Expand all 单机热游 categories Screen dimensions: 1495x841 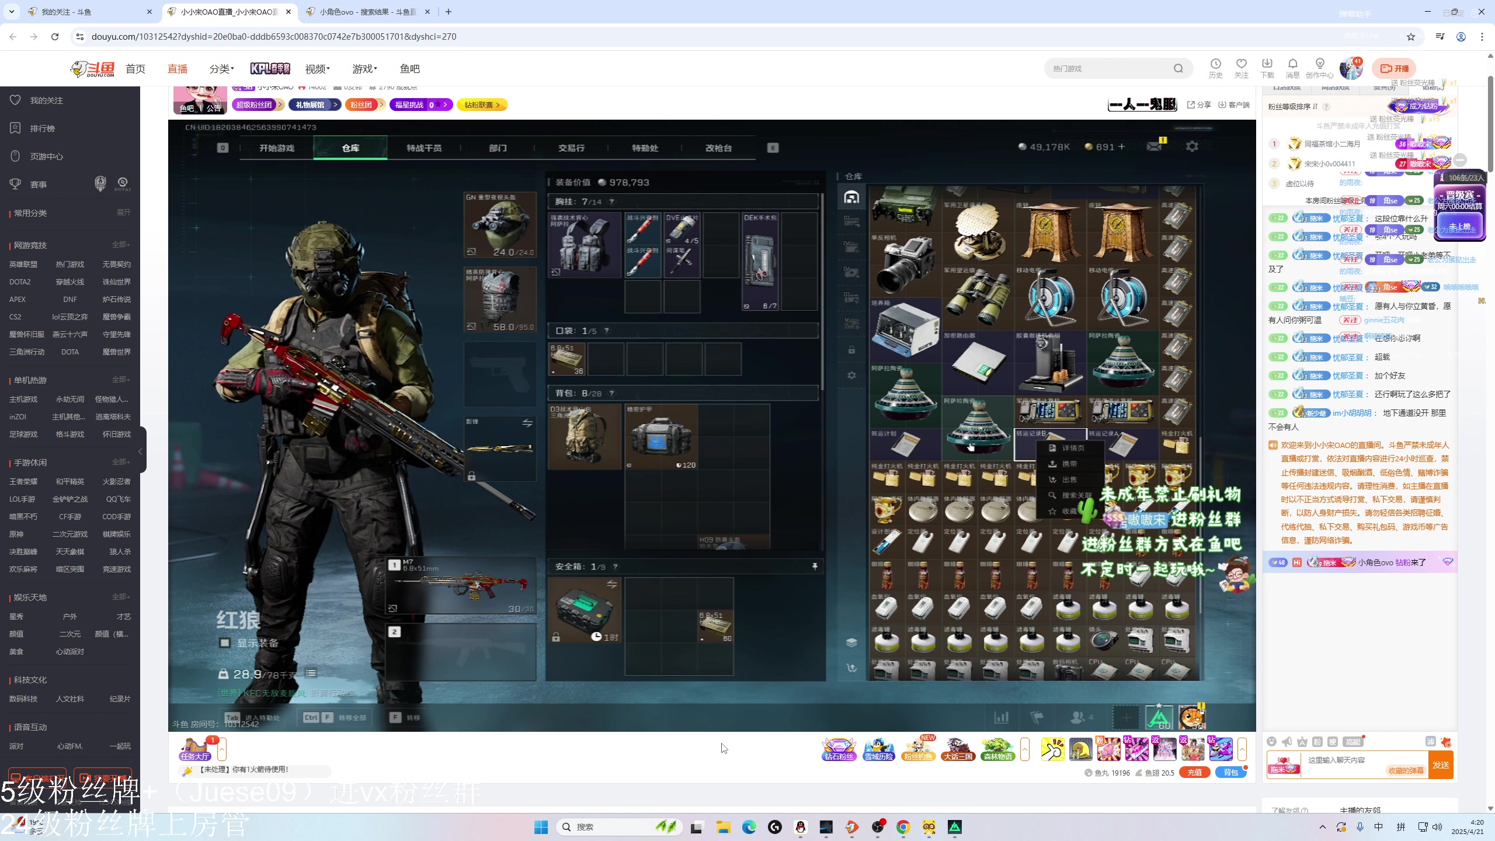[x=121, y=380]
